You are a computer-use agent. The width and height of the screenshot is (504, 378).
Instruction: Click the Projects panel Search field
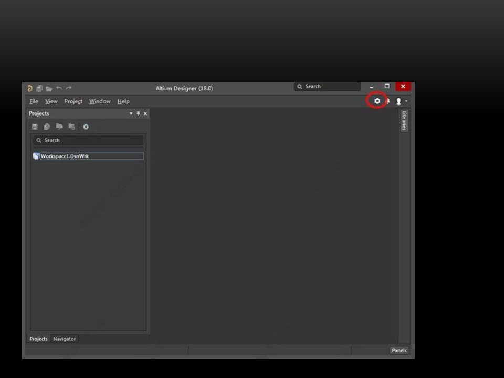coord(88,140)
